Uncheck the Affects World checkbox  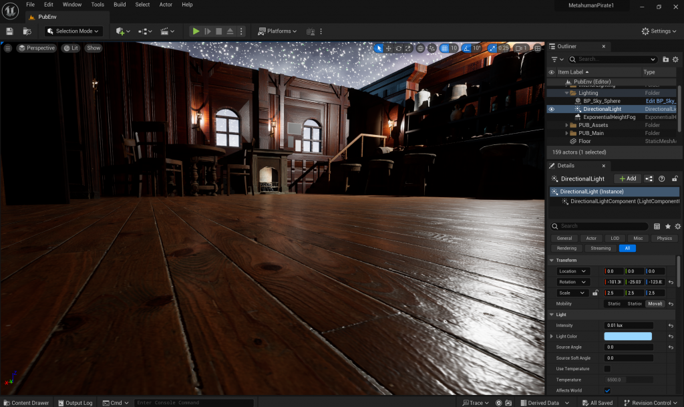[607, 390]
